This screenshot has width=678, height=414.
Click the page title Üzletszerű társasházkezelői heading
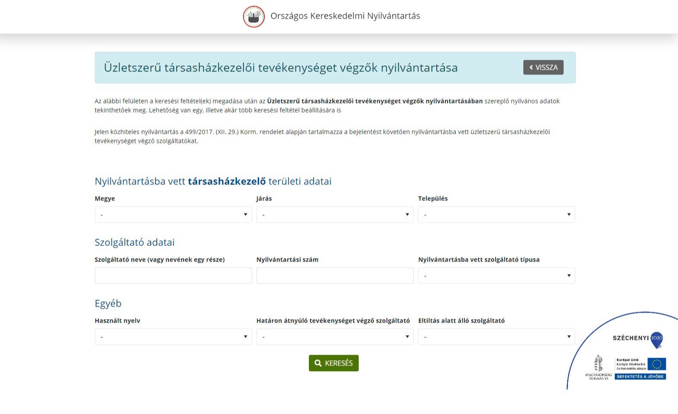(280, 68)
